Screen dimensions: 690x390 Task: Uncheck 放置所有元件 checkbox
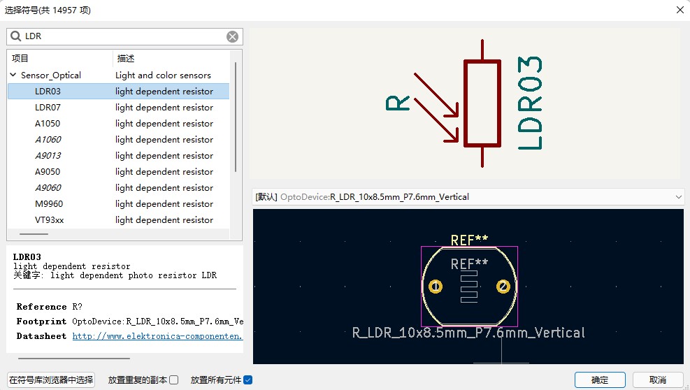(x=247, y=380)
